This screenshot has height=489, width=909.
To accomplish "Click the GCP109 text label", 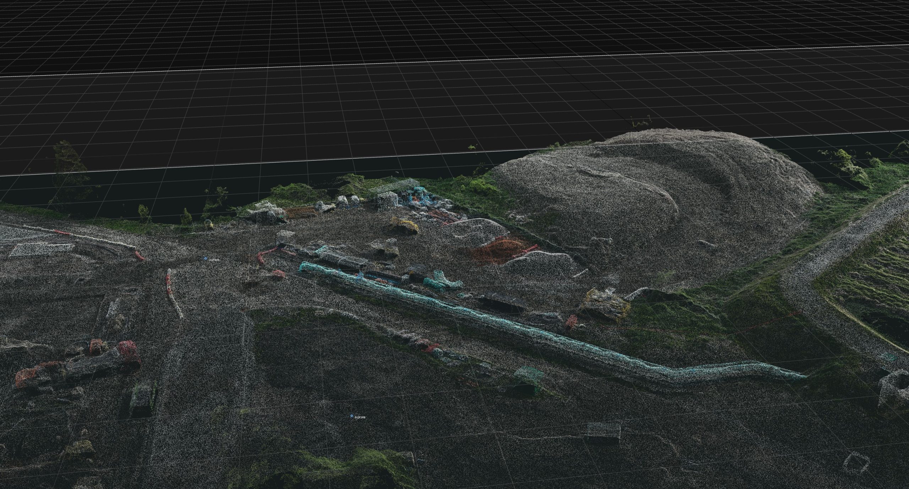I will pyautogui.click(x=214, y=260).
